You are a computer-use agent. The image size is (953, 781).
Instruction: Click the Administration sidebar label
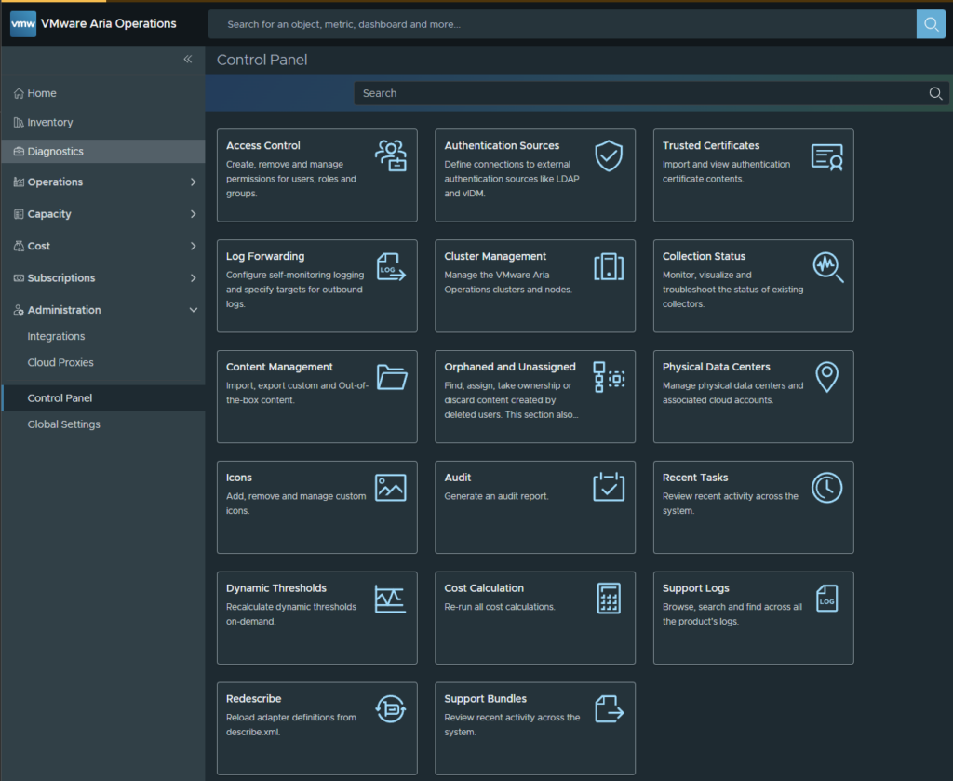click(x=64, y=310)
